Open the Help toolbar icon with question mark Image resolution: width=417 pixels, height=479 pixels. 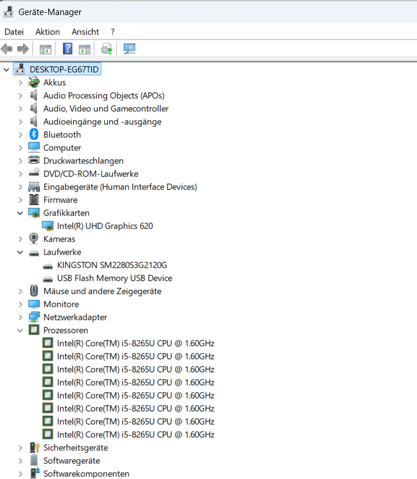pos(68,49)
